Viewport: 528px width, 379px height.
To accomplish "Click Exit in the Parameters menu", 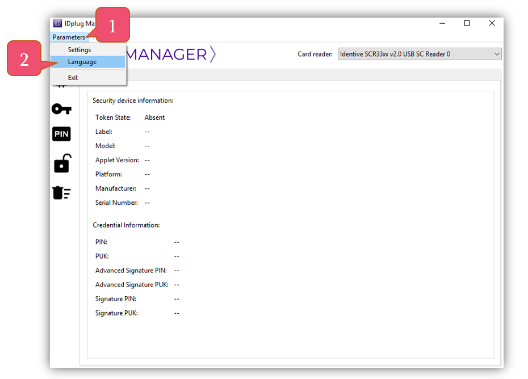I will (73, 78).
